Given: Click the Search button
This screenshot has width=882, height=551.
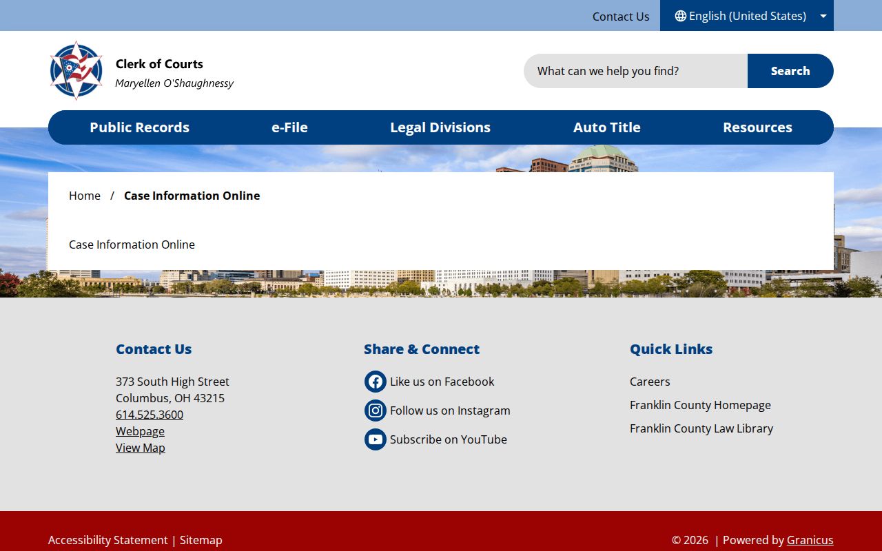Looking at the screenshot, I should [790, 71].
